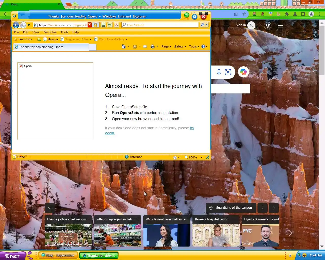Open the browser profile avatar icon
Viewport: 325px width, 260px height.
coord(311,14)
